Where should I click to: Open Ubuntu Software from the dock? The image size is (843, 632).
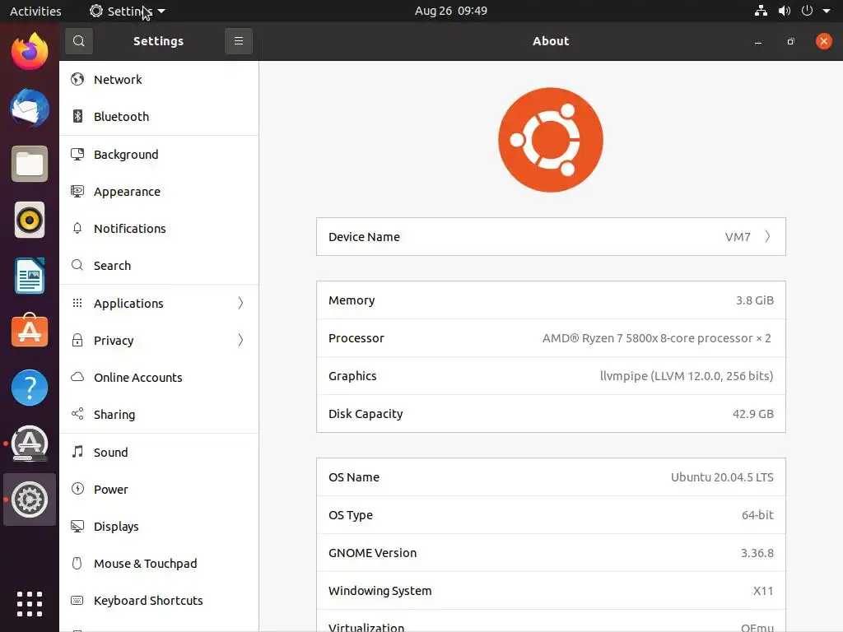click(x=30, y=331)
